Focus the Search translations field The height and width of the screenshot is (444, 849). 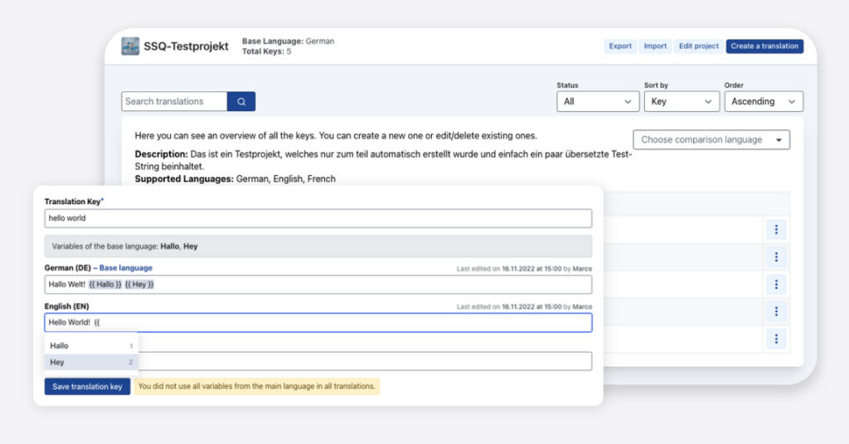pyautogui.click(x=174, y=101)
